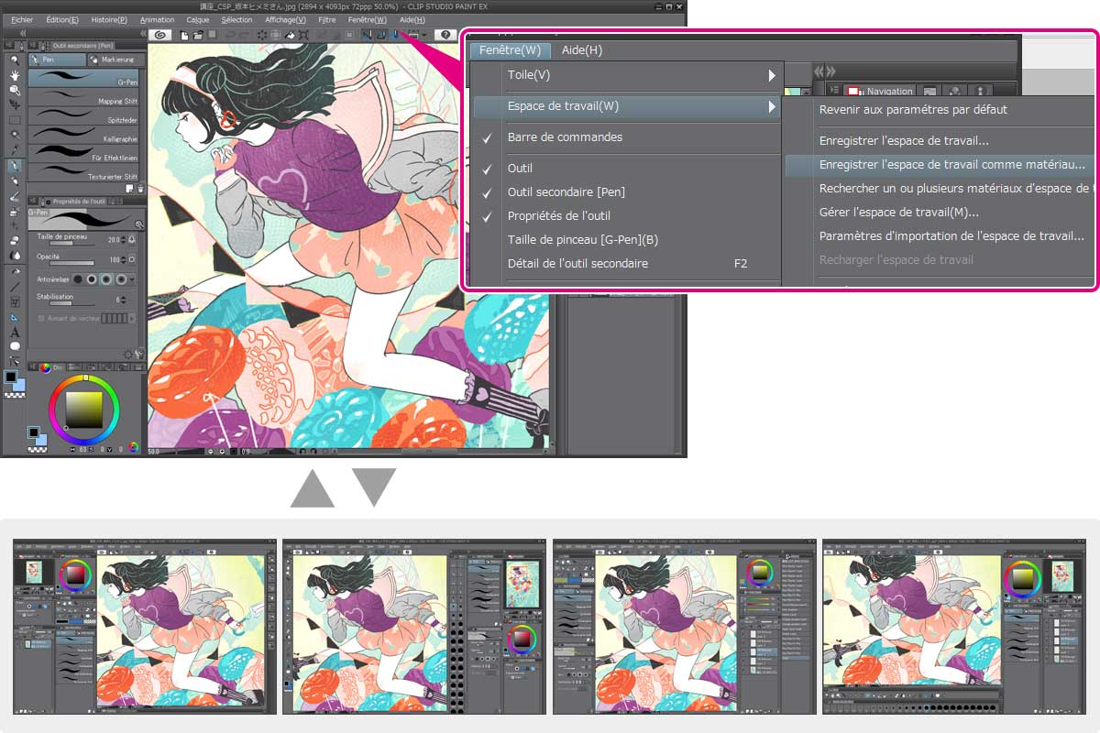Screen dimensions: 1100x733
Task: Select the Hand move tool
Action: point(16,76)
